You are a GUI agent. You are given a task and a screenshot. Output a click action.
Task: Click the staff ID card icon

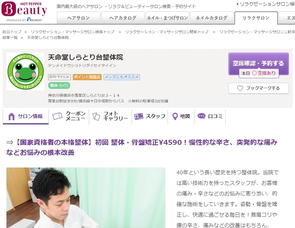pyautogui.click(x=139, y=116)
